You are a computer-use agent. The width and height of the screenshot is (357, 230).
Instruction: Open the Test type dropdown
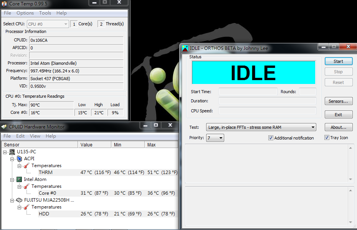(x=261, y=127)
